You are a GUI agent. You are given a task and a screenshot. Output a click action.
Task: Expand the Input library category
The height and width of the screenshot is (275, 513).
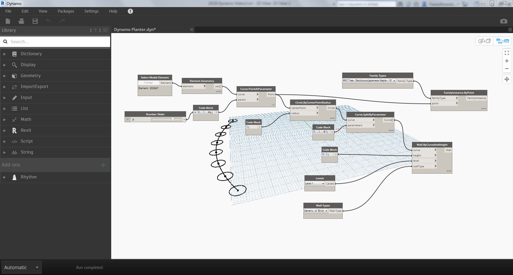[4, 98]
